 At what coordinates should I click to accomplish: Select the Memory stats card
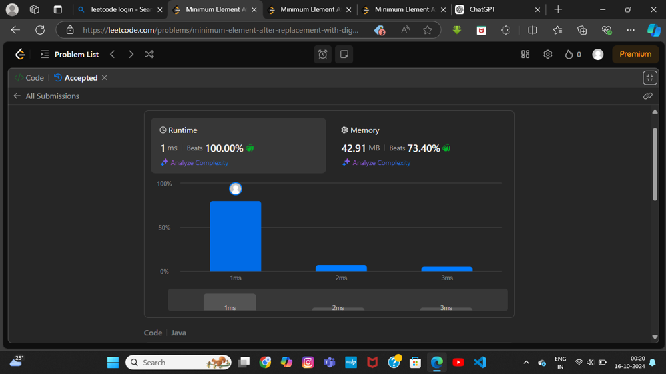pos(420,146)
